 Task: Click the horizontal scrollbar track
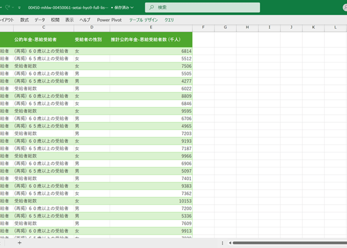(x=290, y=243)
